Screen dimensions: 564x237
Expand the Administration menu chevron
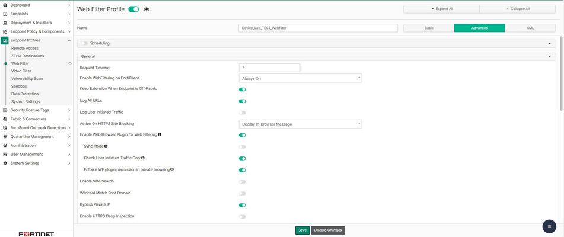(x=69, y=145)
